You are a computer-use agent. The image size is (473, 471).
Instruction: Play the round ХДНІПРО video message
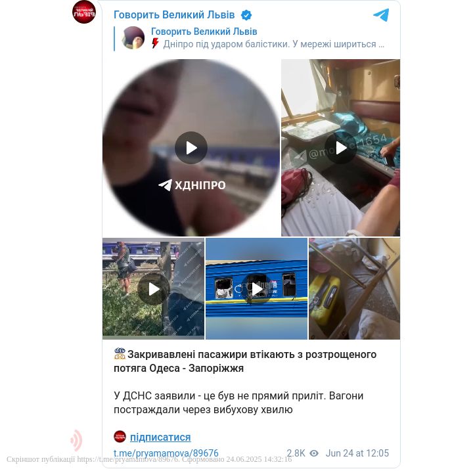pyautogui.click(x=191, y=148)
